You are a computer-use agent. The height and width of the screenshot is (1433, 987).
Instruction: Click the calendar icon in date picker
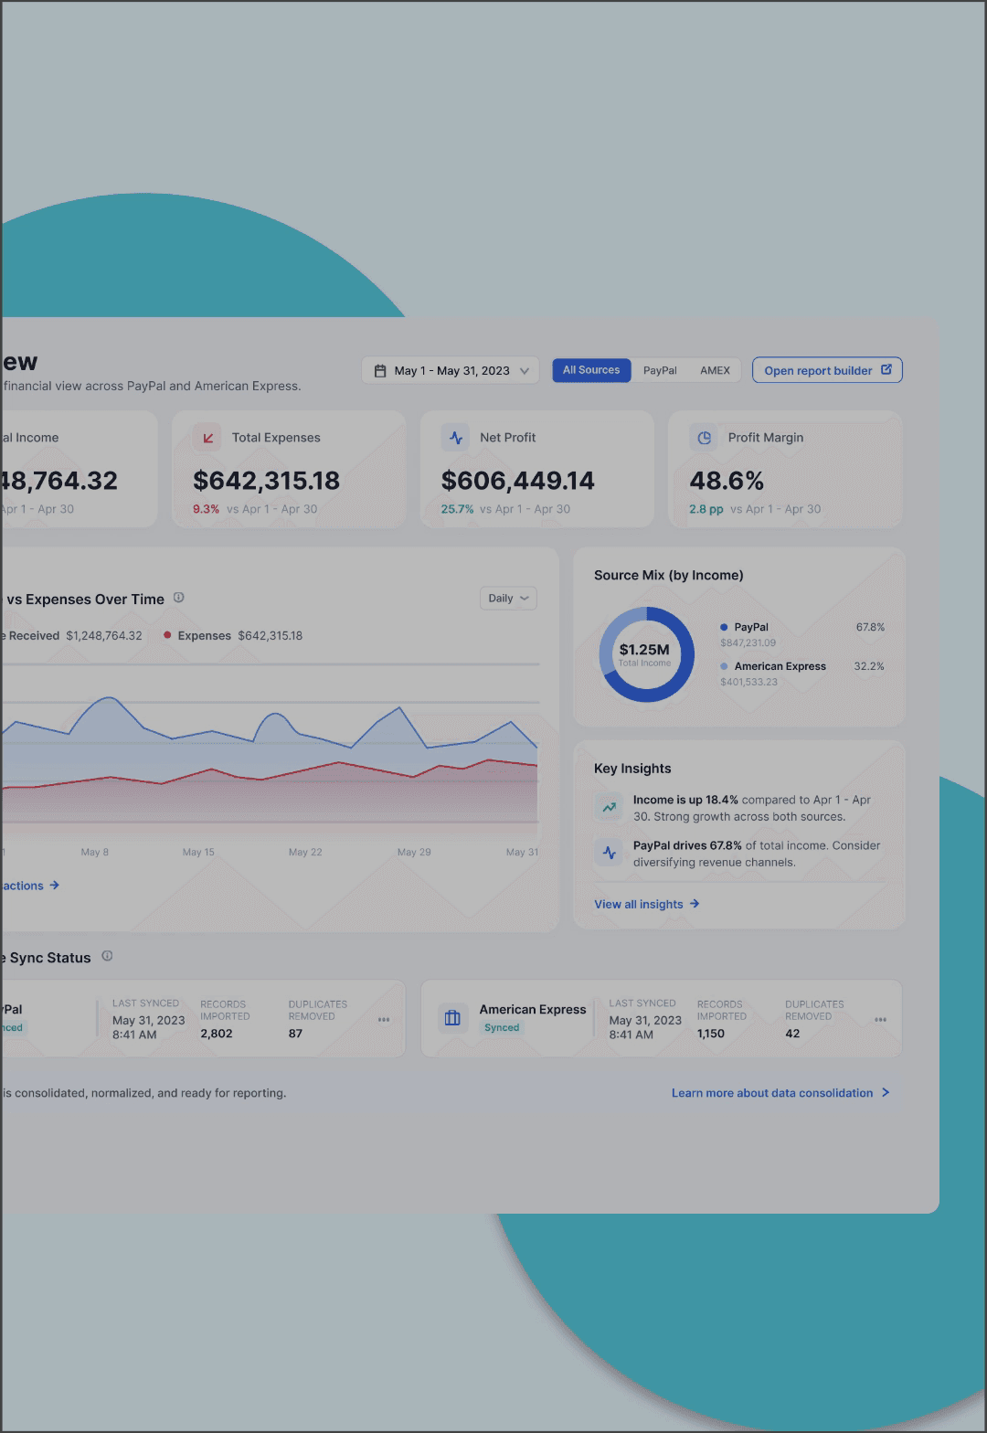(x=380, y=371)
